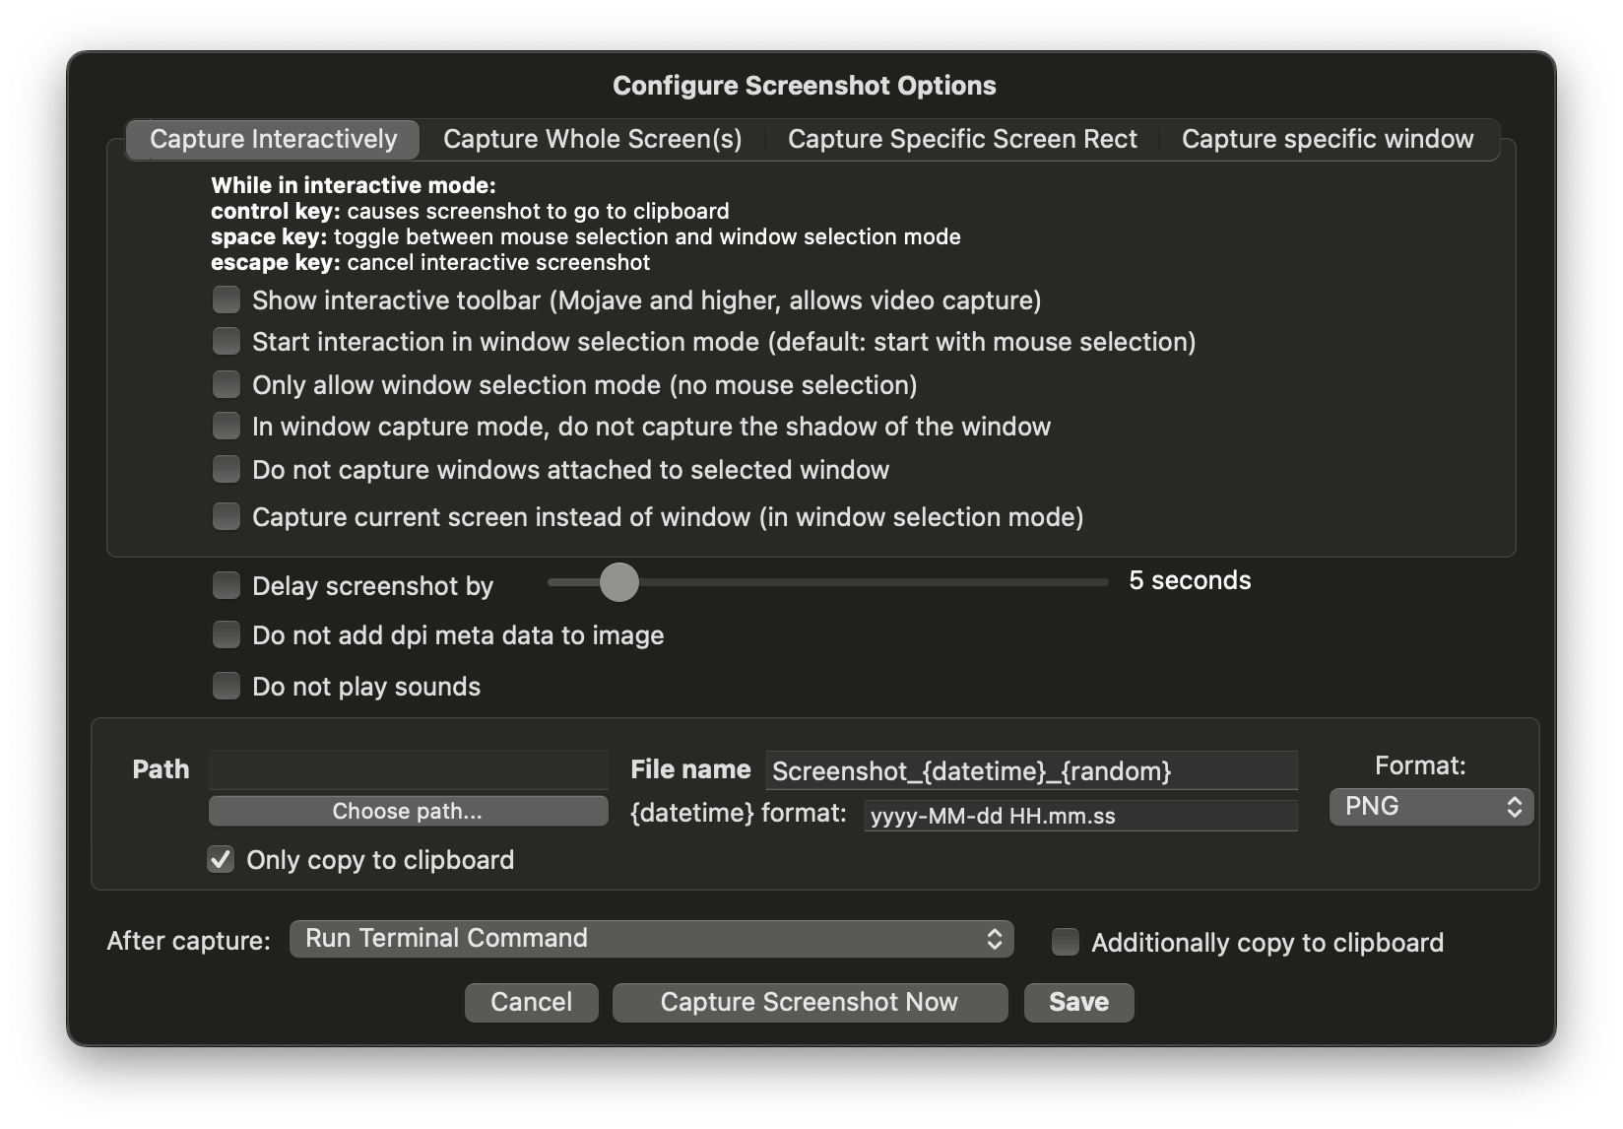Open the PNG format dropdown

coord(1431,807)
